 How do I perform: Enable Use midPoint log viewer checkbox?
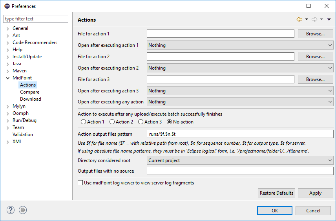[x=80, y=183]
